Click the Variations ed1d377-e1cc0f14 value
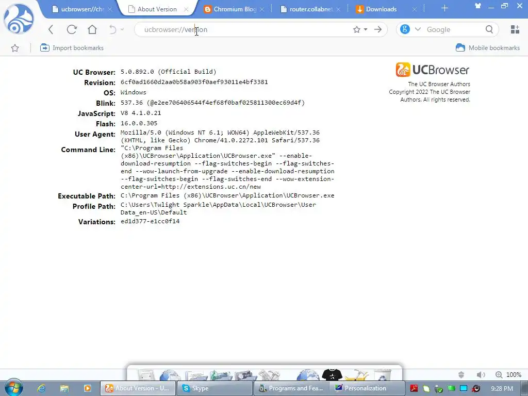The width and height of the screenshot is (528, 396). (x=150, y=221)
